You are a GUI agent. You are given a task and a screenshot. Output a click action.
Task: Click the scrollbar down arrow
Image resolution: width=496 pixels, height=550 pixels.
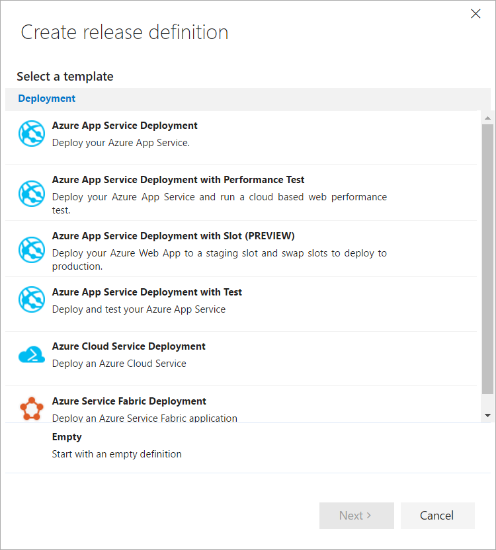(x=487, y=415)
